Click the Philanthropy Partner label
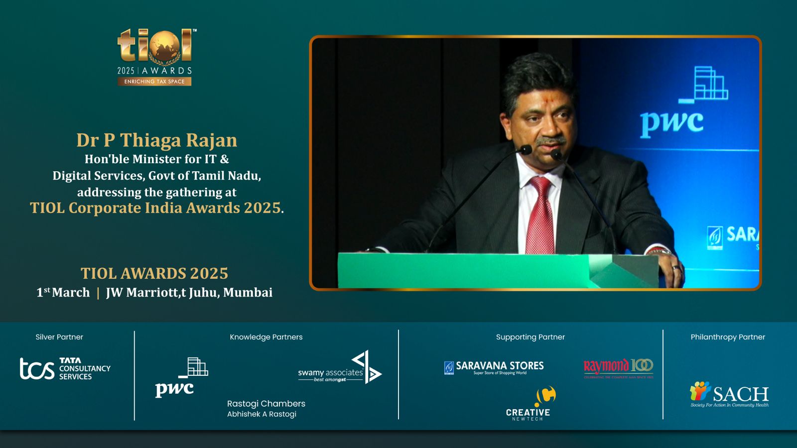 point(727,337)
